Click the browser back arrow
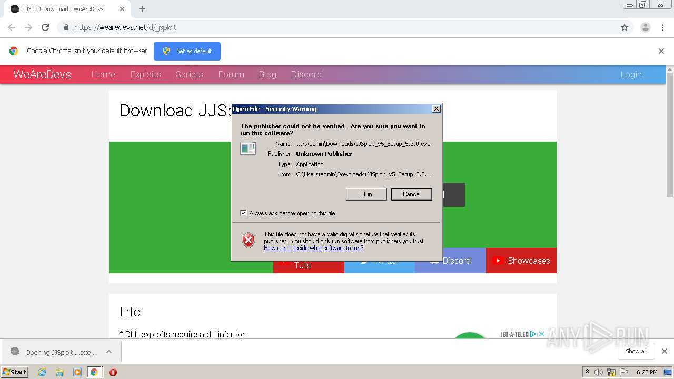This screenshot has width=674, height=379. click(12, 27)
